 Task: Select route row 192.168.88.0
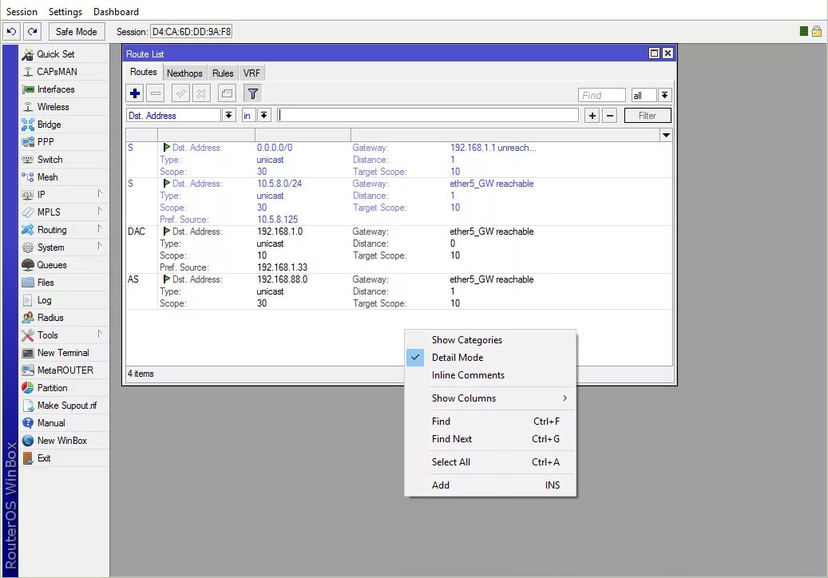click(x=399, y=291)
